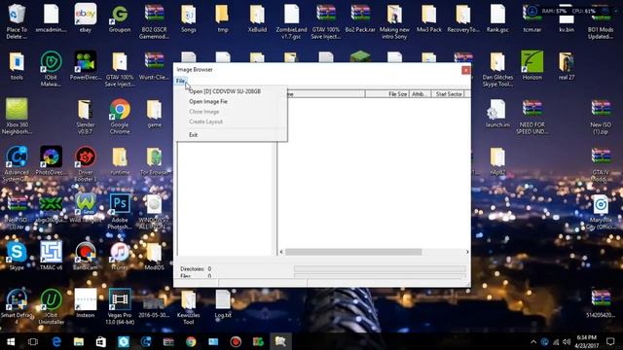This screenshot has width=623, height=350.
Task: Choose Exit from the File menu
Action: pos(193,135)
